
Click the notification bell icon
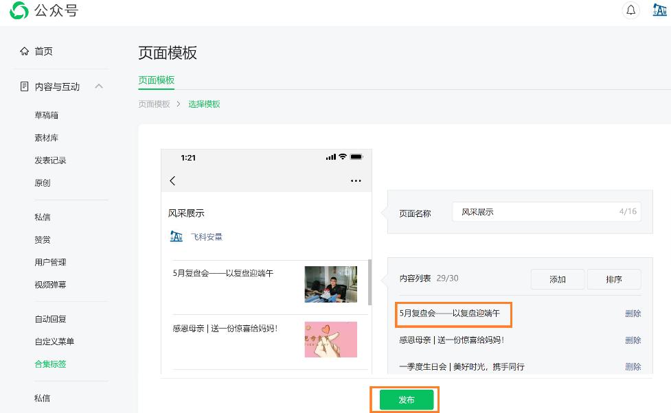click(x=630, y=10)
